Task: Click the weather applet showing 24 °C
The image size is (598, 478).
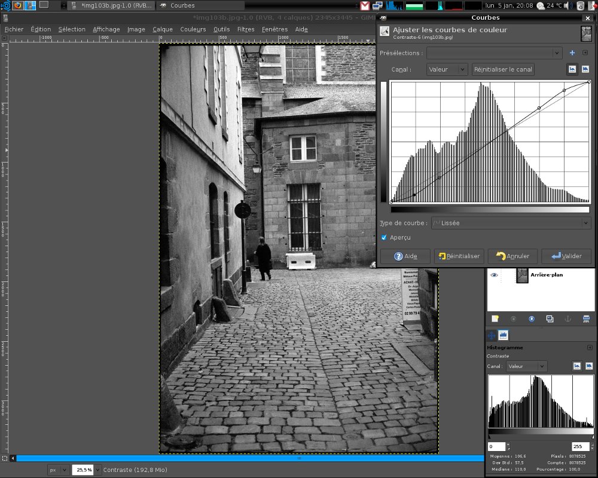Action: click(549, 5)
